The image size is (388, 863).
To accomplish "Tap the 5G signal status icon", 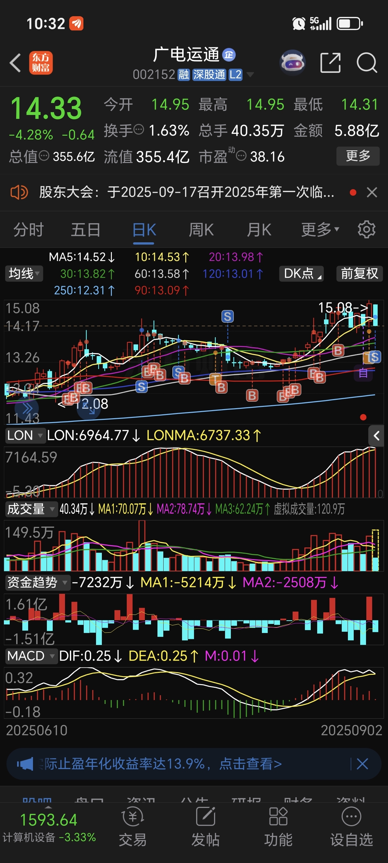I will point(320,23).
